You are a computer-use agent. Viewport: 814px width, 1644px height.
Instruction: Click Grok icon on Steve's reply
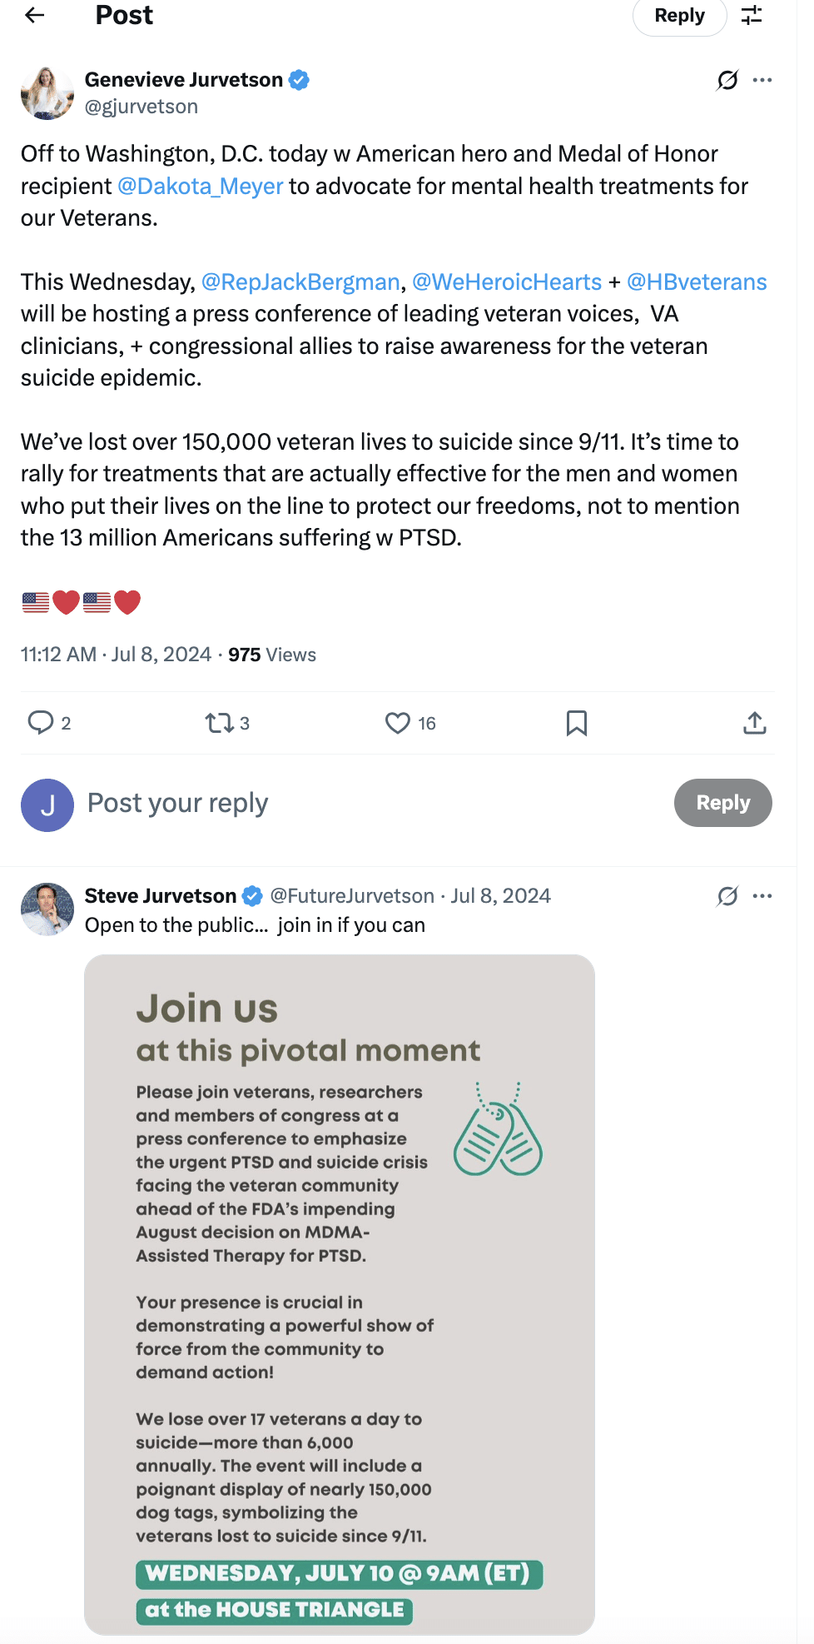[x=727, y=896]
